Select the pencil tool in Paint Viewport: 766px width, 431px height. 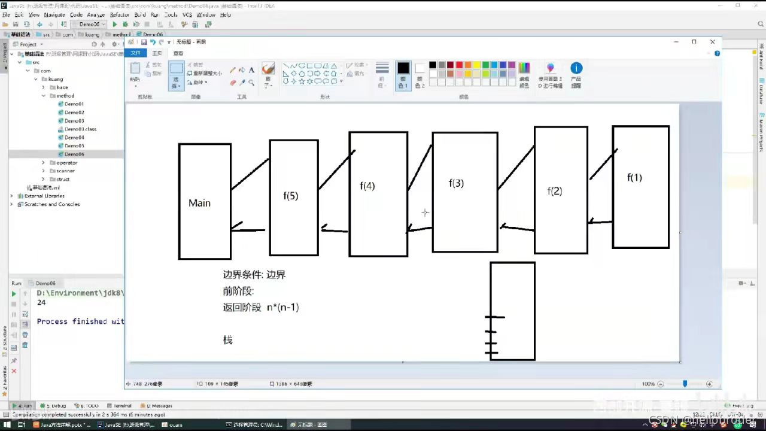point(233,70)
